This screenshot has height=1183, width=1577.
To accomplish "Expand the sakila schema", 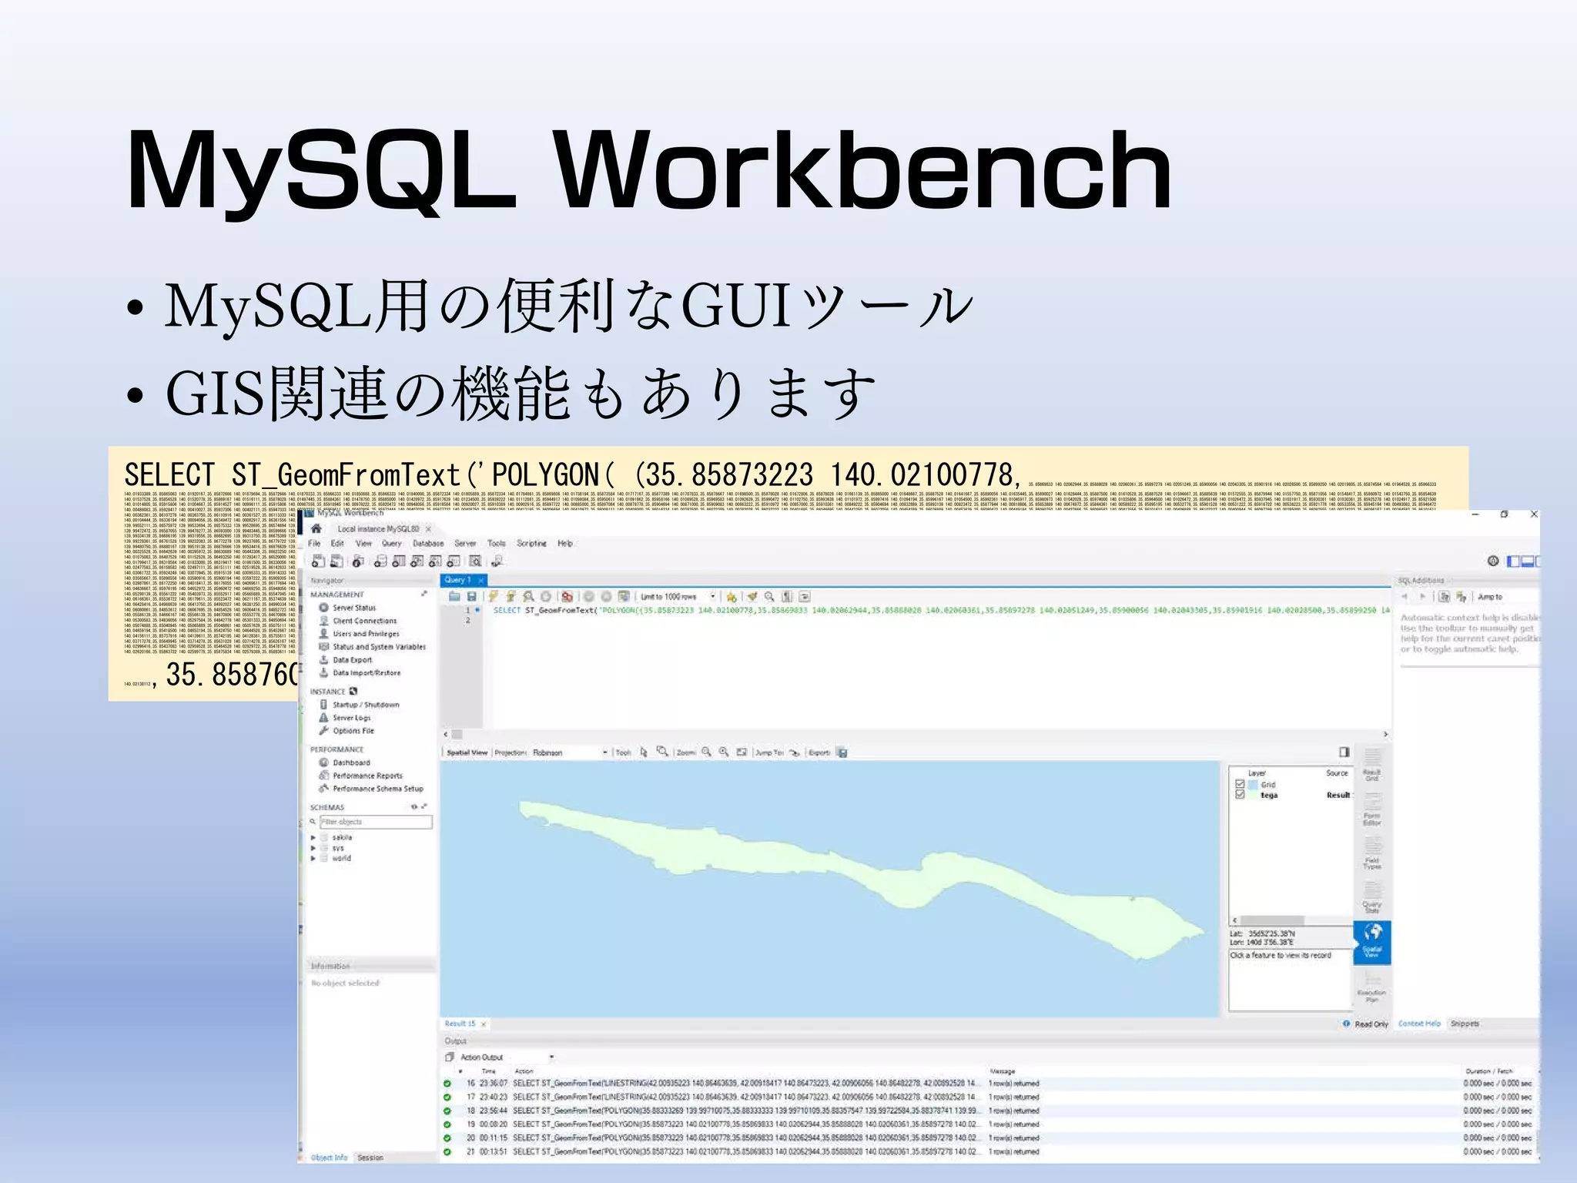I will [313, 837].
